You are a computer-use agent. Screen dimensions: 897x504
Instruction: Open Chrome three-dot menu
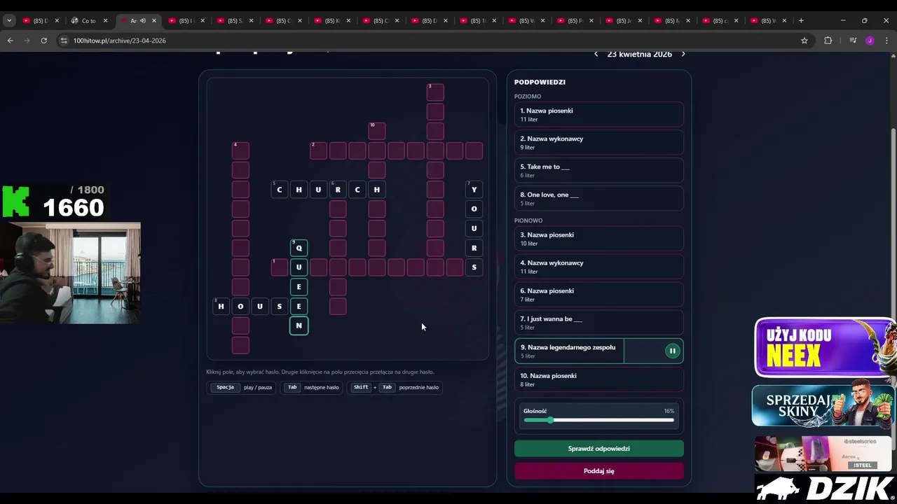[x=887, y=41]
